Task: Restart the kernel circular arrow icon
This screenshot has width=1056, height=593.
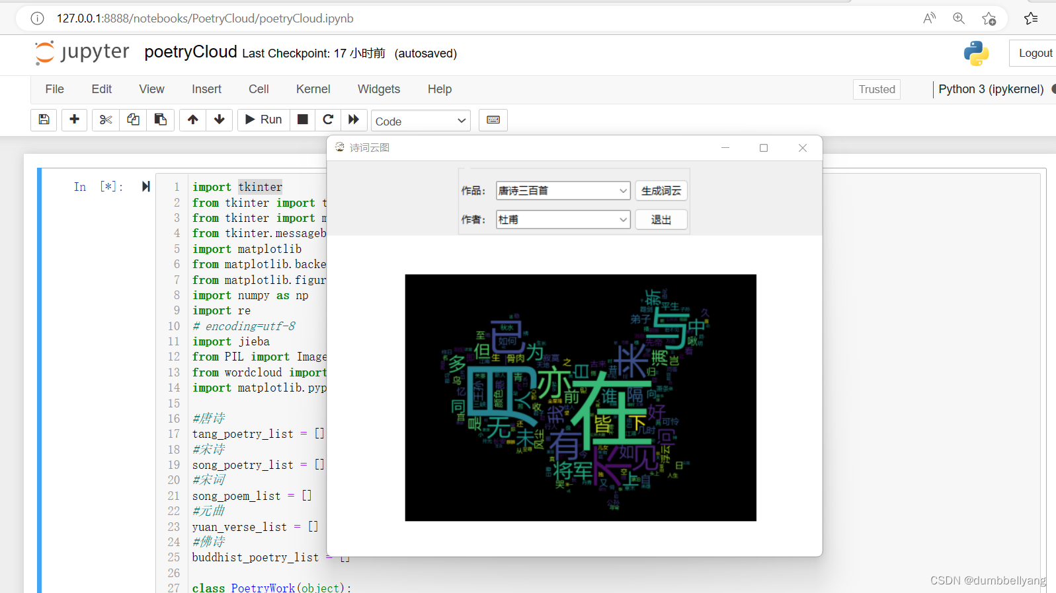Action: click(327, 120)
